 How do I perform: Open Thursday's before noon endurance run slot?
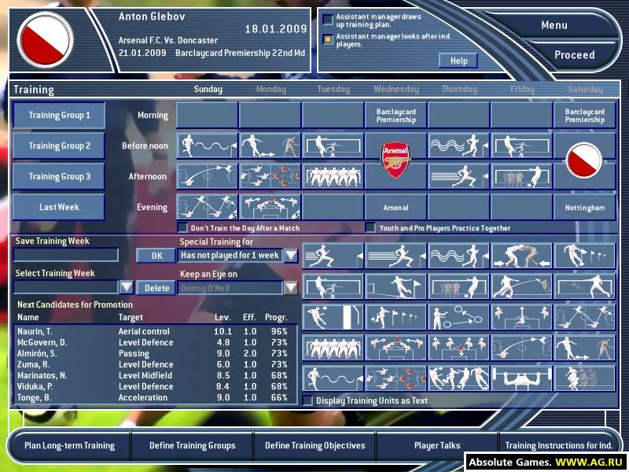click(x=459, y=146)
